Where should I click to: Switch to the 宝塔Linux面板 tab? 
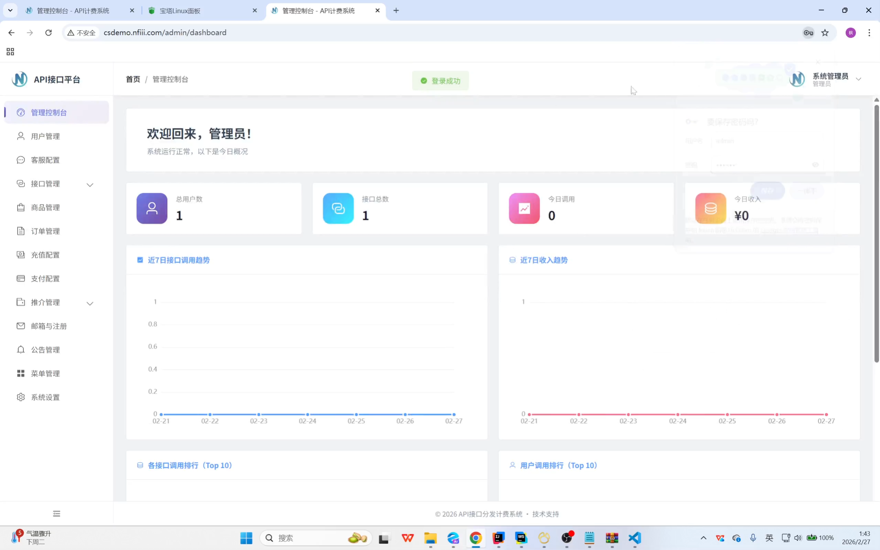click(180, 11)
